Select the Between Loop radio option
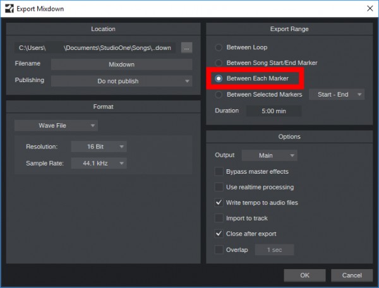Screen dimensions: 379x288 coord(219,47)
